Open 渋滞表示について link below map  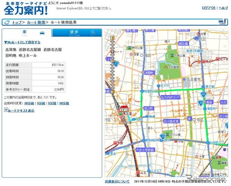point(117,181)
